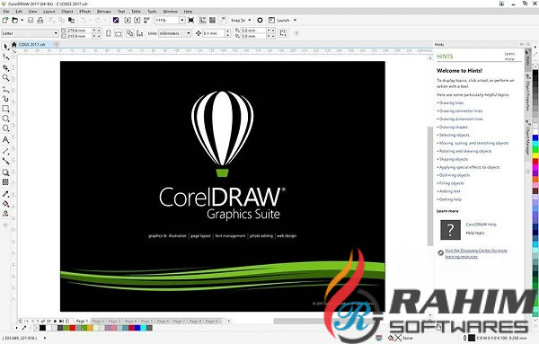The height and width of the screenshot is (344, 539).
Task: Select the Transparency checkerboard tool
Action: (x=5, y=181)
